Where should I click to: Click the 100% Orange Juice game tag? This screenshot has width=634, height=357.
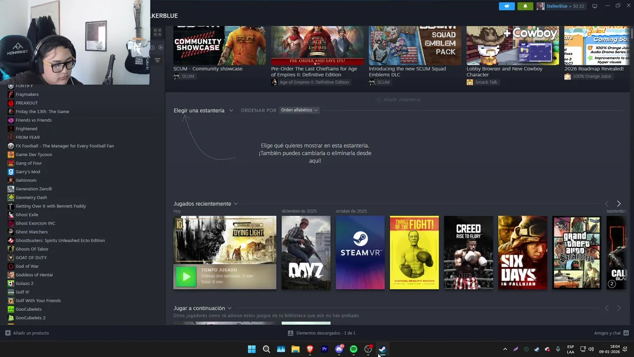pos(587,76)
